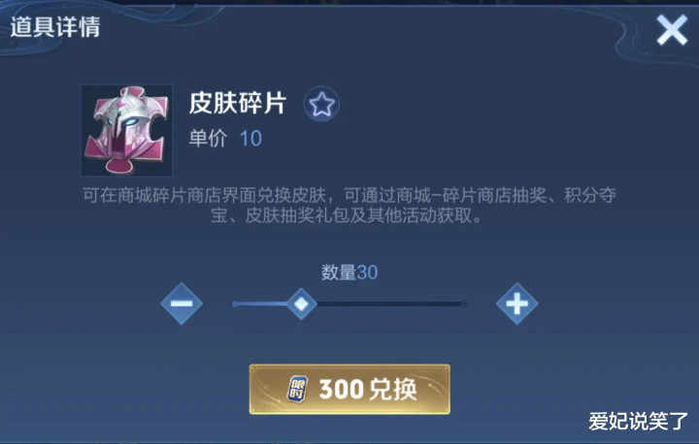Select the 皮肤碎片 item name text
This screenshot has width=699, height=444.
coord(237,104)
